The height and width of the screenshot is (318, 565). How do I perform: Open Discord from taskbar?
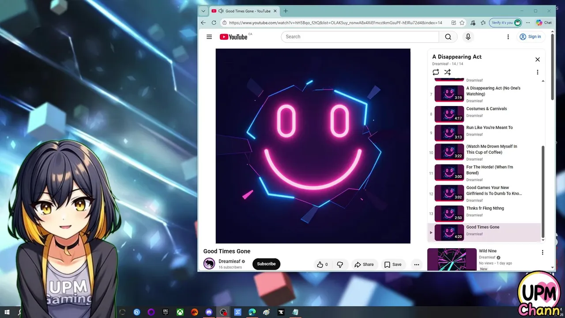[209, 312]
